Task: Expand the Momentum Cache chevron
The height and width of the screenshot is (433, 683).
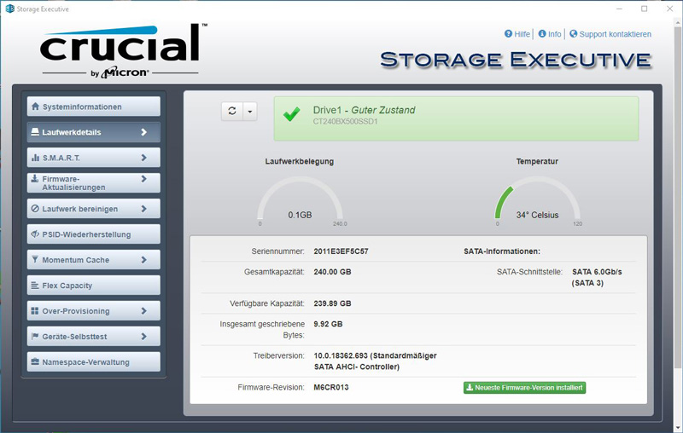Action: coord(143,259)
